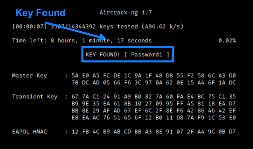Click the Transient Key row starting with B9

coord(154,104)
